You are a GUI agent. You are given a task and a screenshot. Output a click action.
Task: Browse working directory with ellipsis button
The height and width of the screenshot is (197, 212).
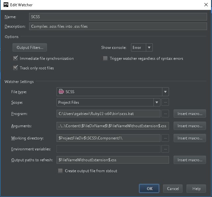[165, 138]
